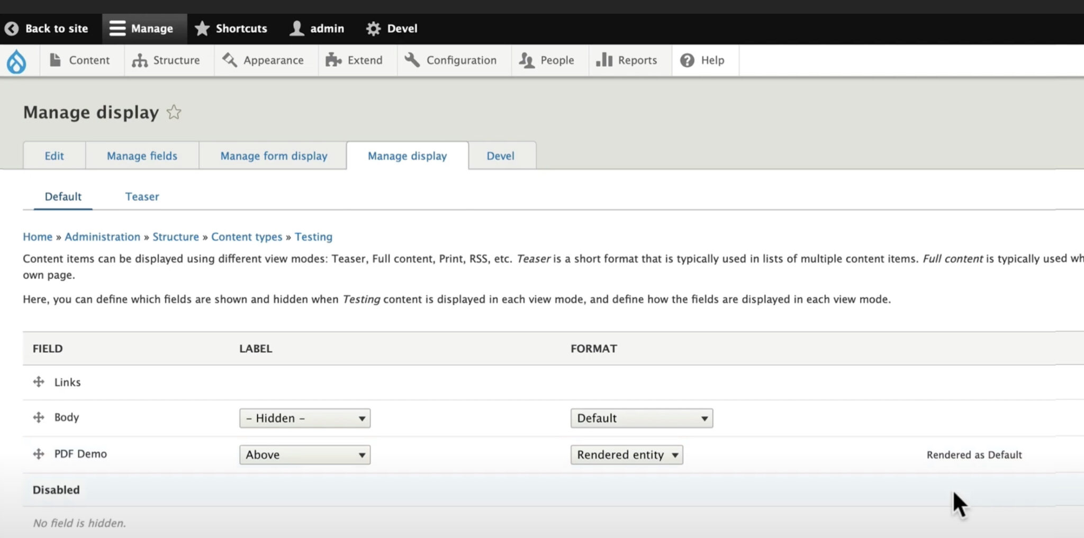Image resolution: width=1084 pixels, height=538 pixels.
Task: Grab the drag handle for Links row
Action: pos(39,382)
